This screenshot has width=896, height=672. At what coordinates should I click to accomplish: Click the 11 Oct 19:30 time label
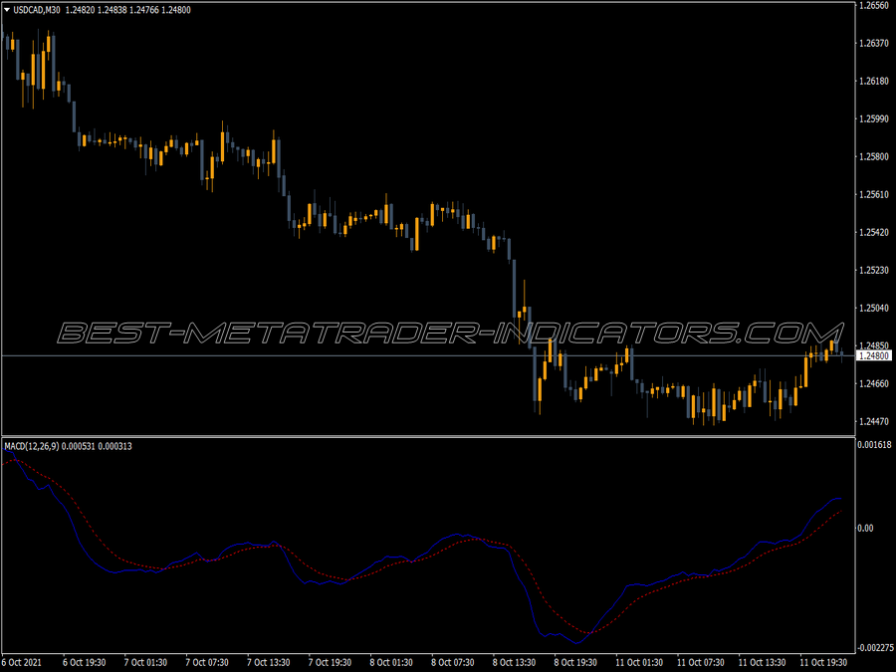tap(823, 663)
